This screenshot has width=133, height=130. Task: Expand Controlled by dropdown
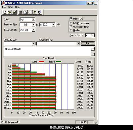tap(78, 44)
